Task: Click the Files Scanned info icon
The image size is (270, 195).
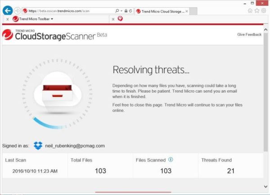Action: 171,160
